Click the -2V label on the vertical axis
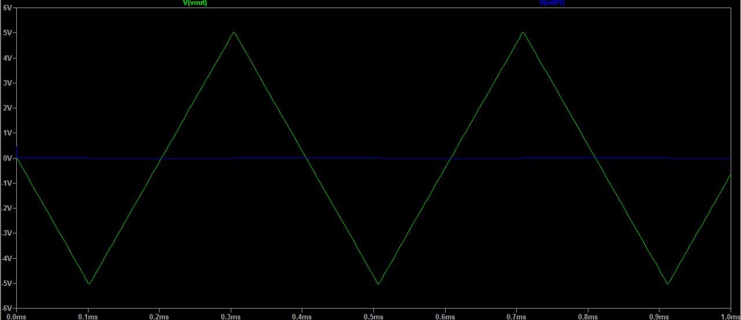Viewport: 741px width, 320px height. tap(6, 208)
